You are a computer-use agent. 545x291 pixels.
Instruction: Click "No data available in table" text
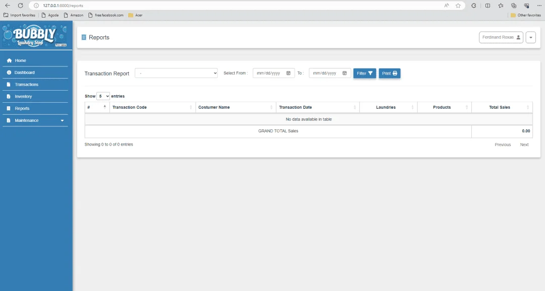[x=309, y=119]
